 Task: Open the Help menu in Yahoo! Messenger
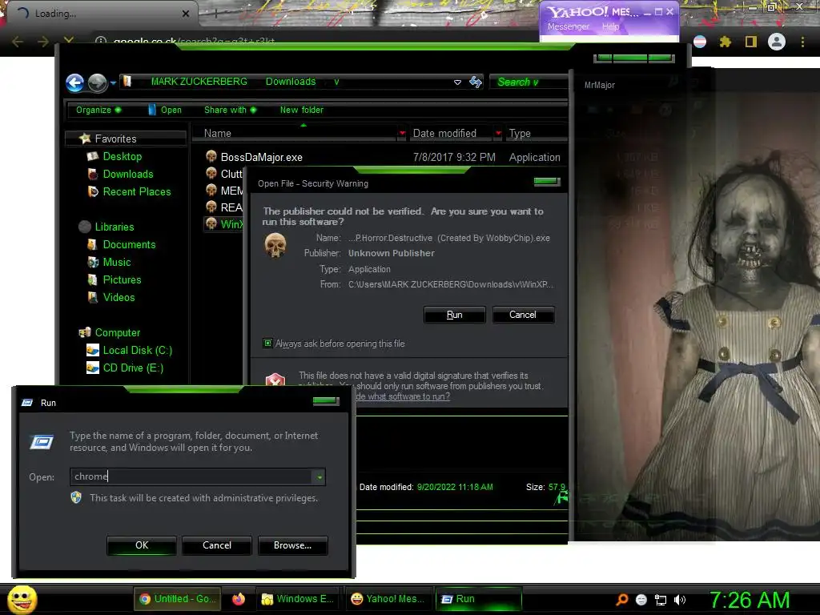coord(610,26)
